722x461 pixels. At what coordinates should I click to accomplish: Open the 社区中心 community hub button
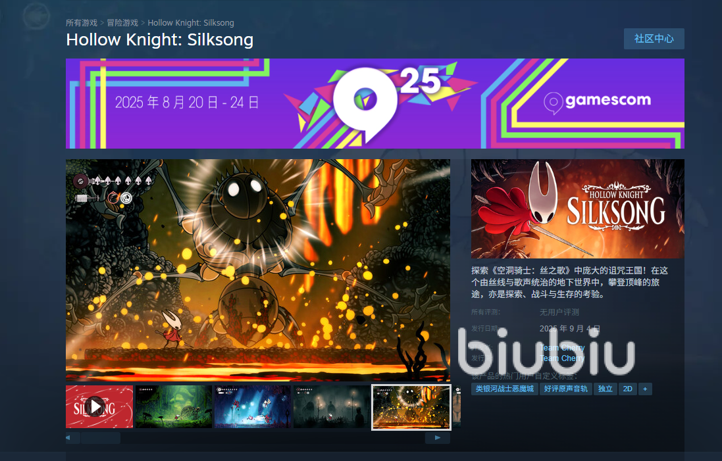(x=654, y=39)
